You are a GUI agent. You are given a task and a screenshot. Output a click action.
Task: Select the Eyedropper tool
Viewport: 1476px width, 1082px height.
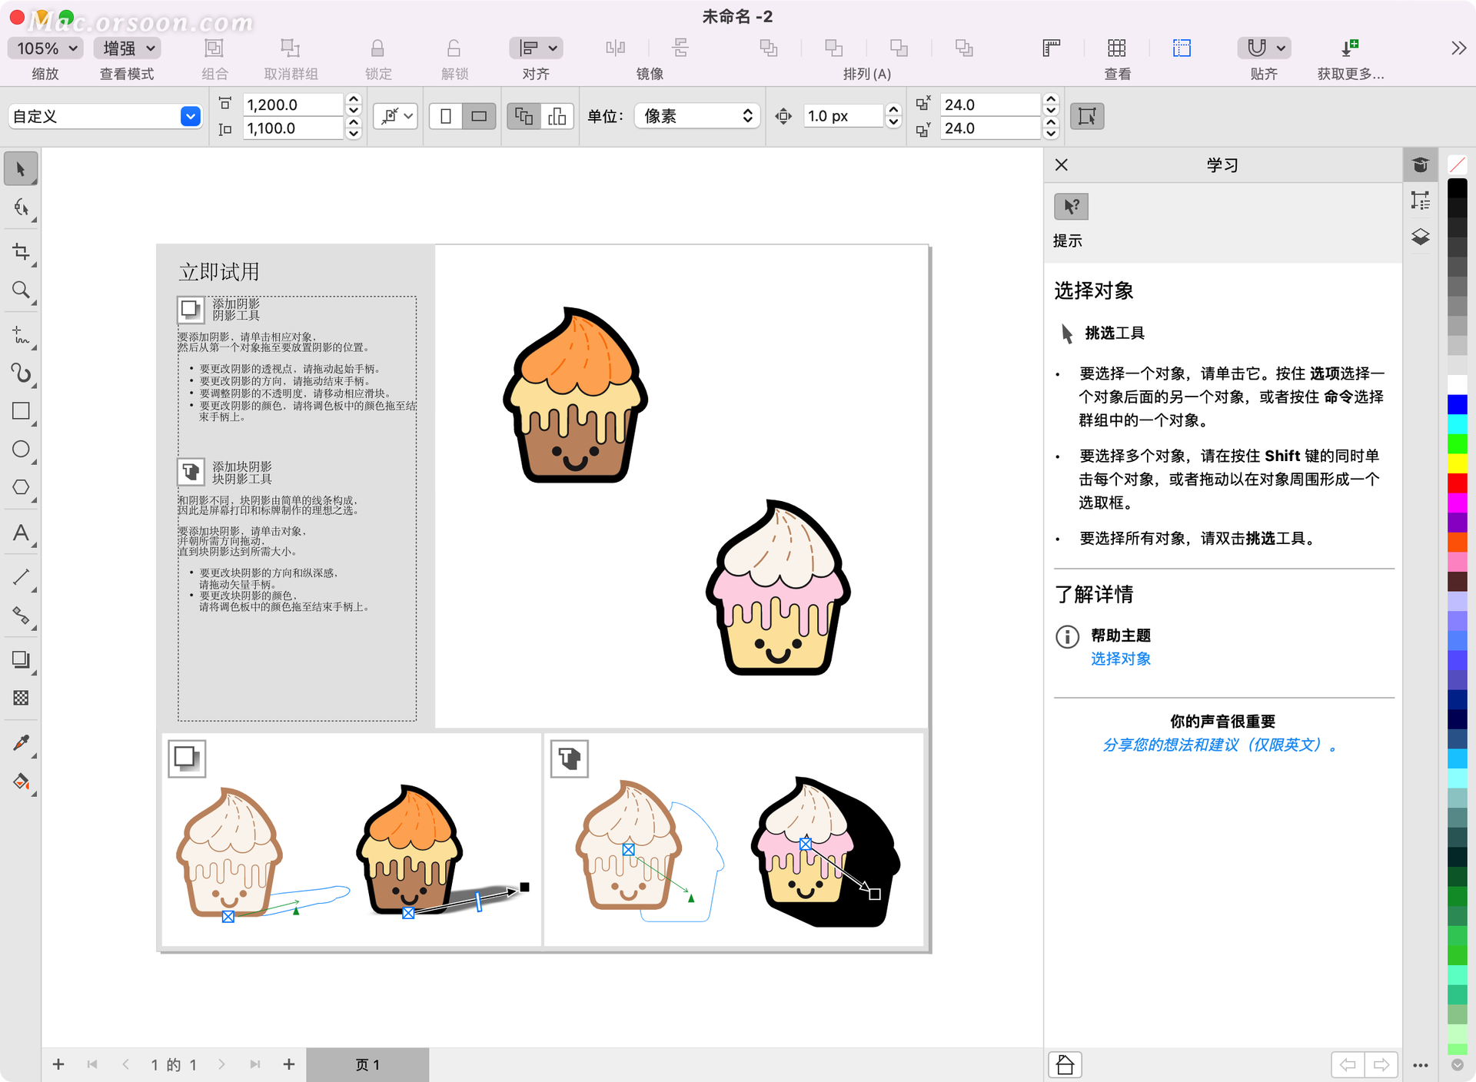click(x=21, y=742)
